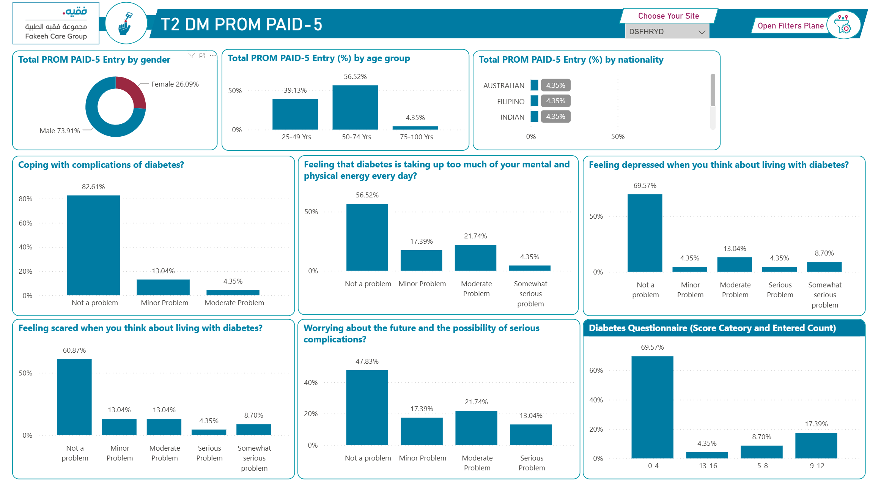870x481 pixels.
Task: Click the Open Filters Plane button
Action: 790,26
